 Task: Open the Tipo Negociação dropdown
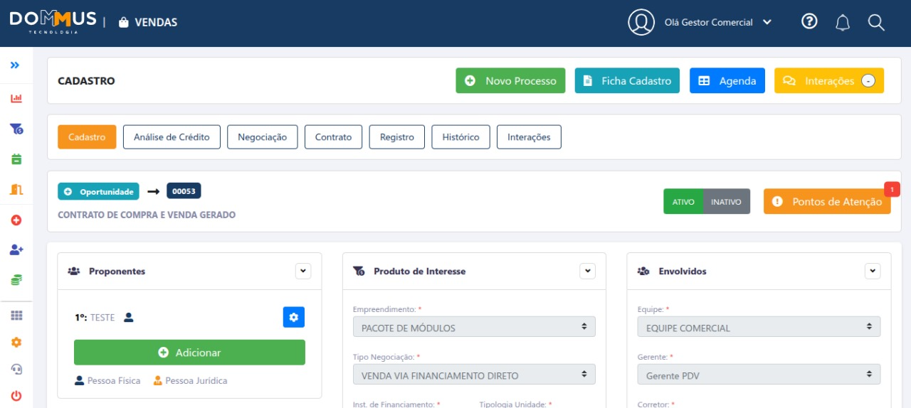[474, 375]
